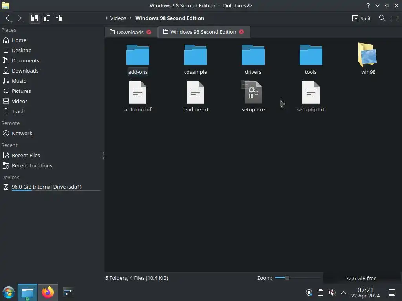Screen dimensions: 402x301
Task: Switch to Compact view mode
Action: click(x=47, y=18)
